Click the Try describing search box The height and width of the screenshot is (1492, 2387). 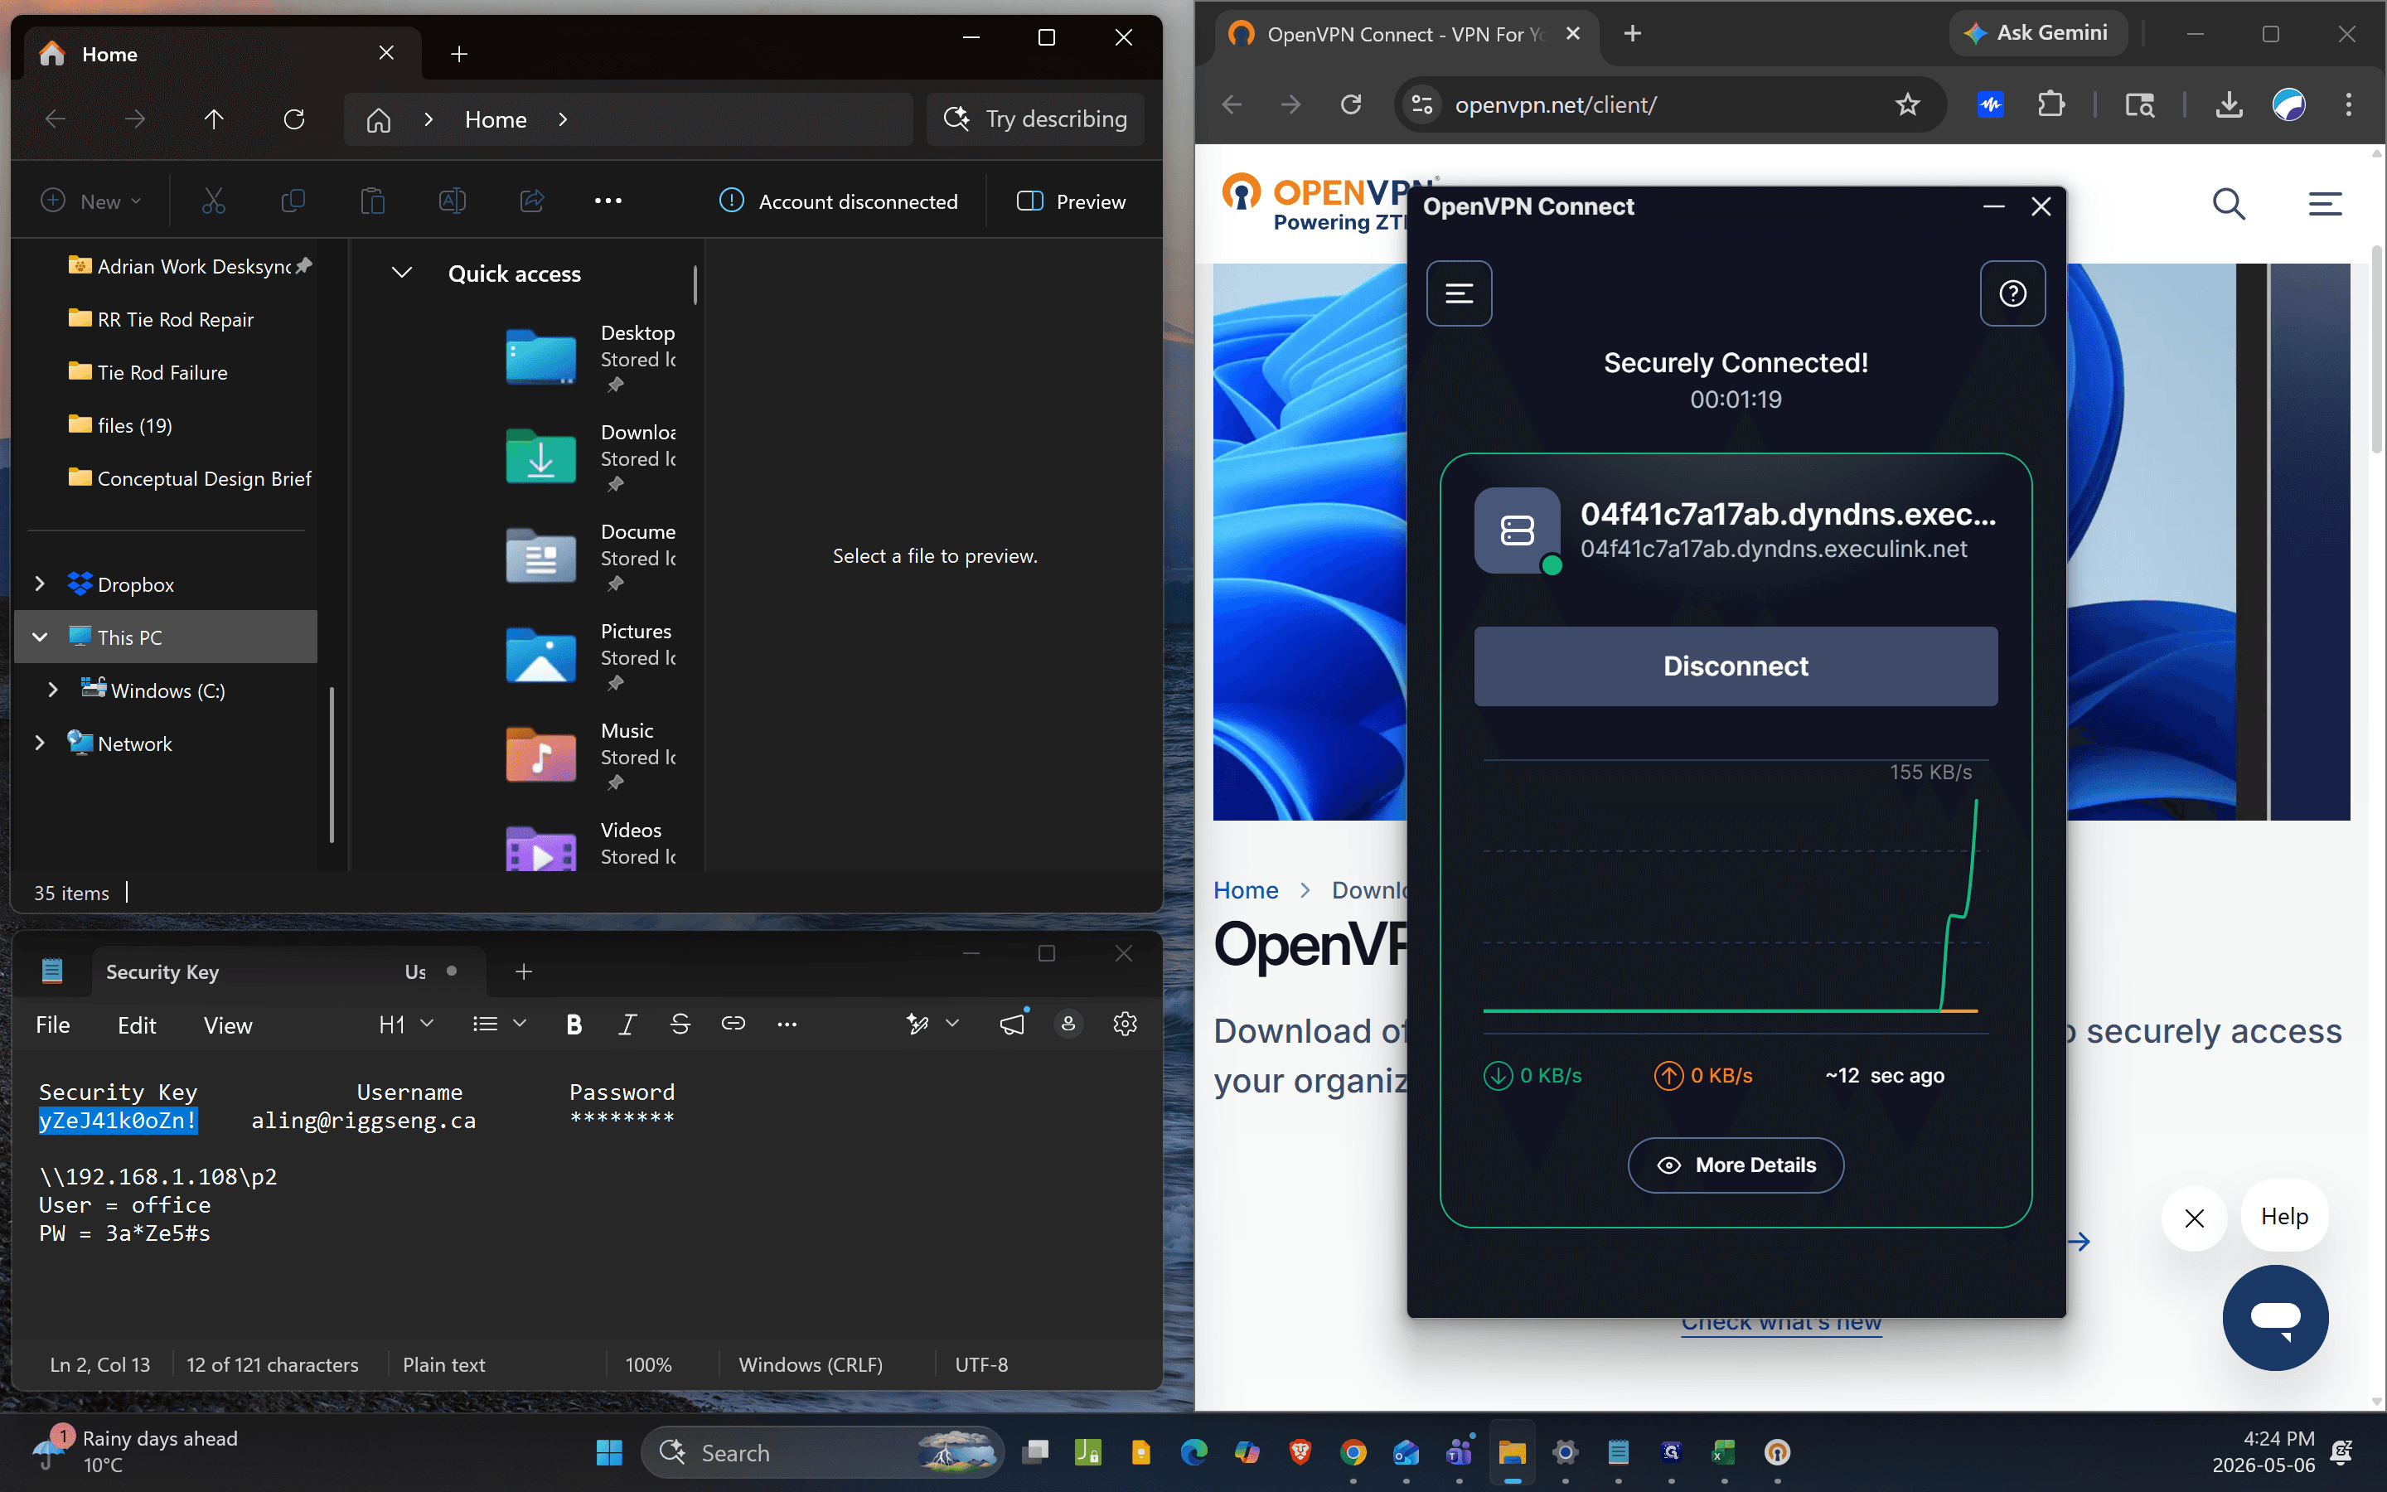(x=1034, y=119)
